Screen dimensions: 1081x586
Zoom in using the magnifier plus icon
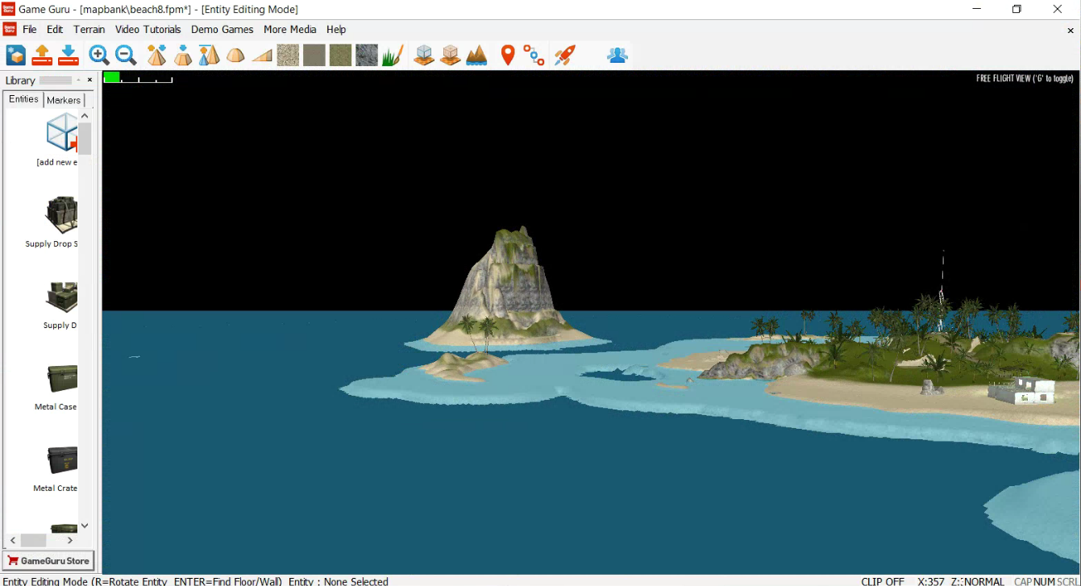99,55
